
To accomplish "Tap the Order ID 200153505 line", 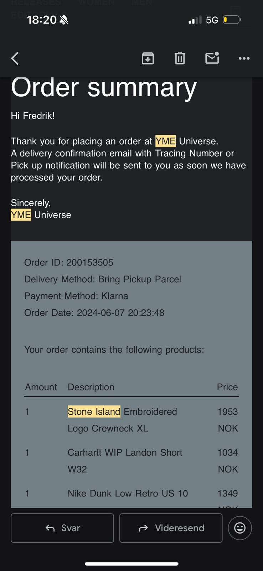I will click(69, 262).
